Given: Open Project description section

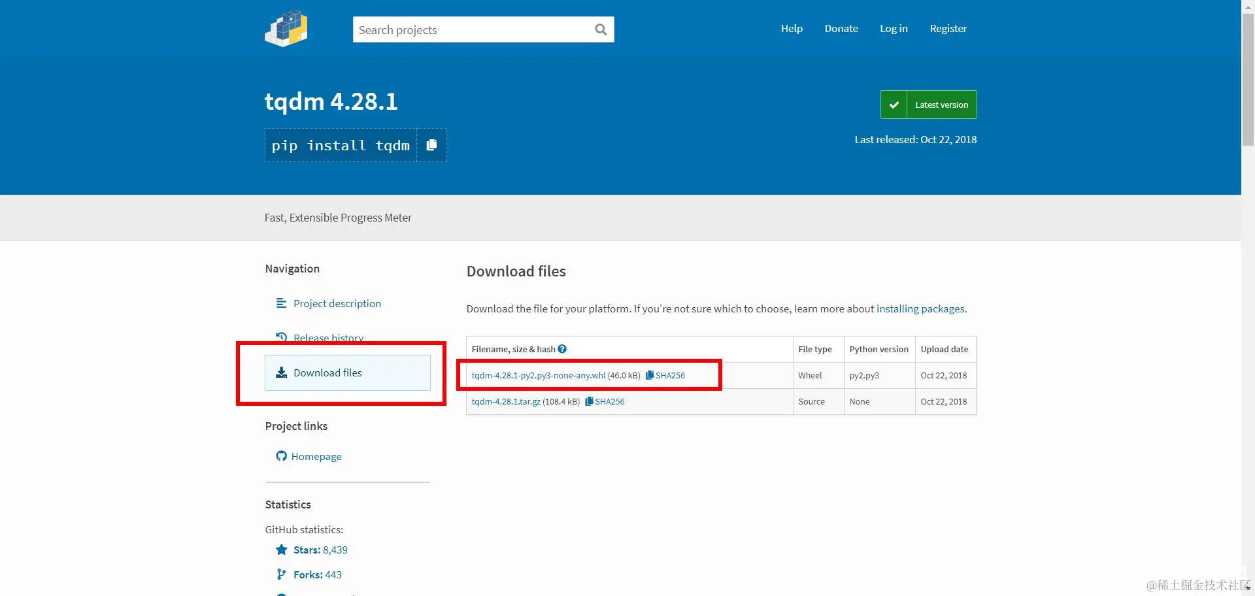Looking at the screenshot, I should (x=337, y=303).
